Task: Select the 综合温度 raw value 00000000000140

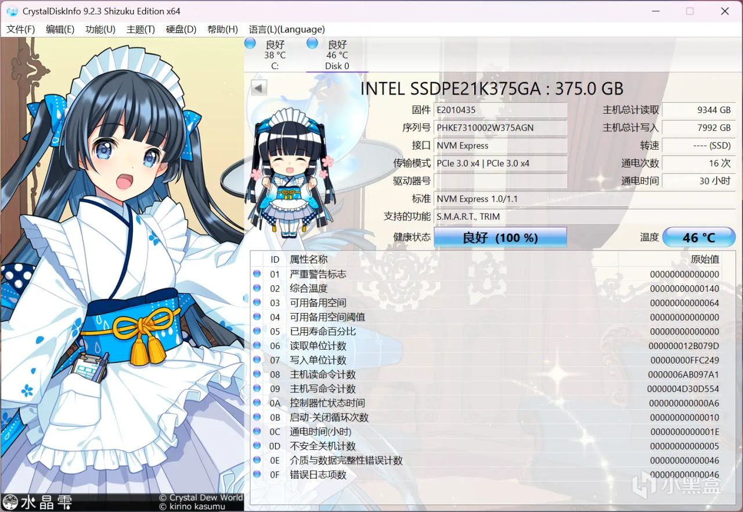Action: point(684,288)
